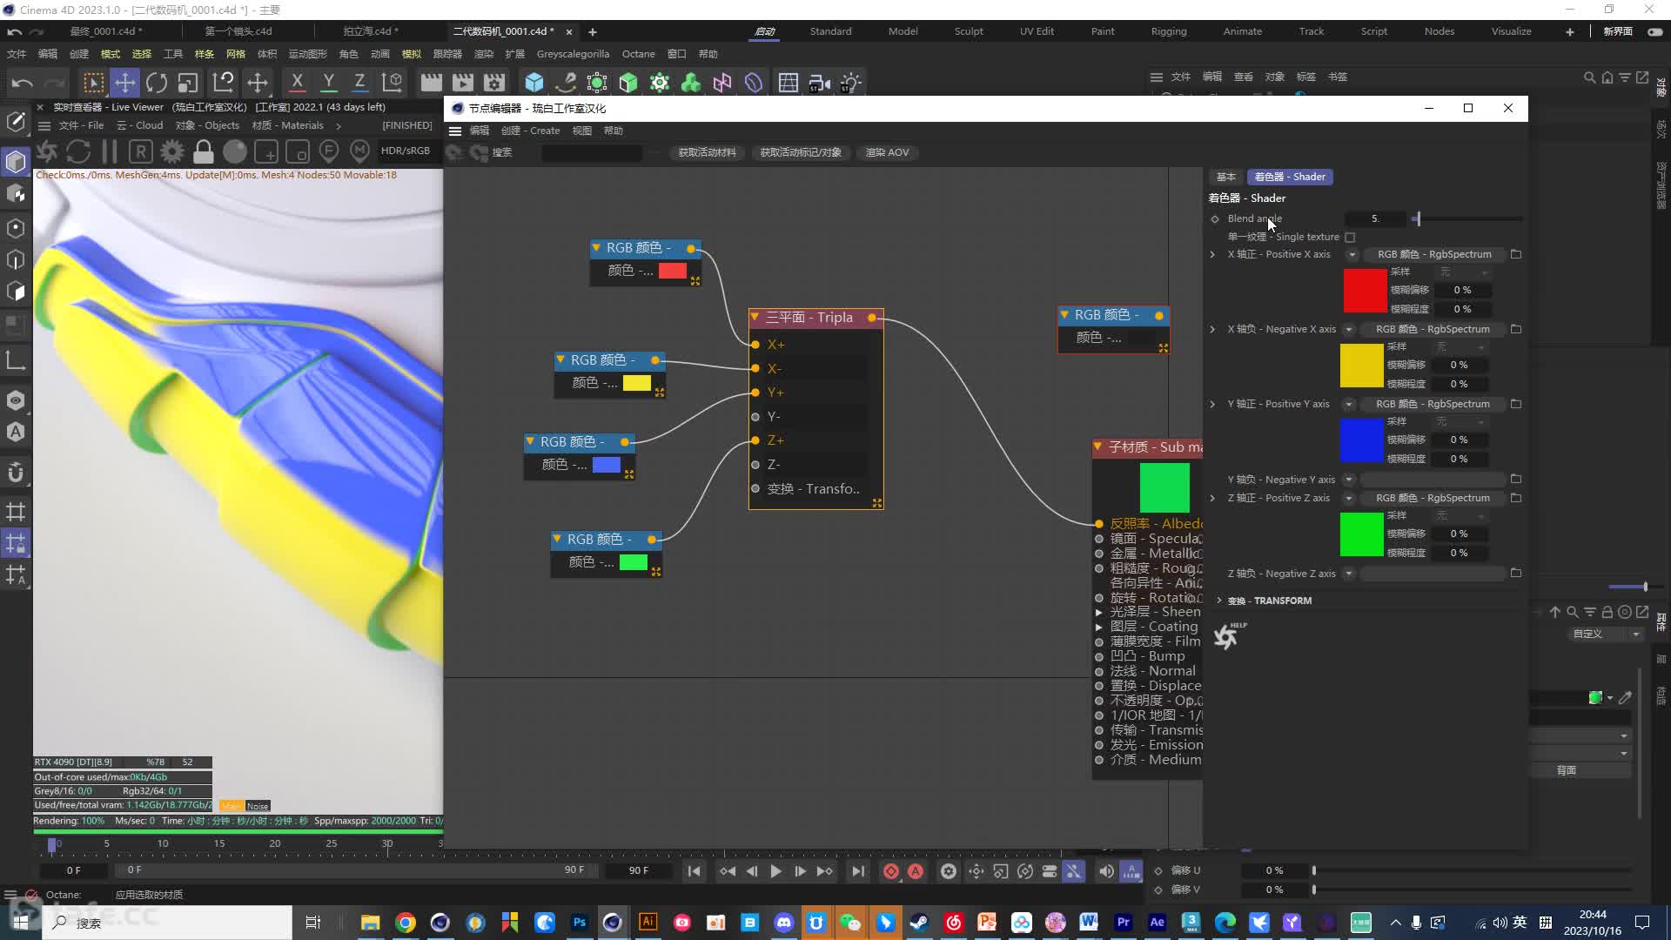Click 渲染 AOV button
Viewport: 1671px width, 940px height.
pyautogui.click(x=887, y=152)
